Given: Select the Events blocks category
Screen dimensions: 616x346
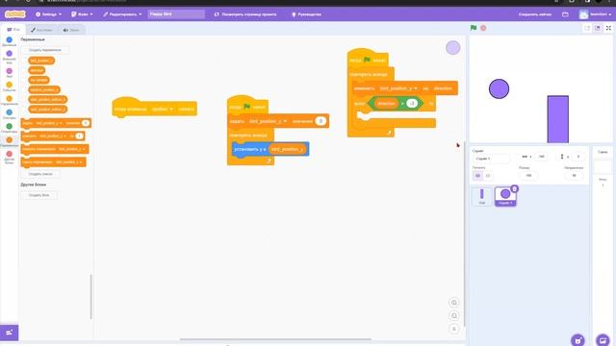Looking at the screenshot, I should [9, 86].
